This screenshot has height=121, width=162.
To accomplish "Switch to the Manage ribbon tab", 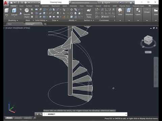I will [x=89, y=6].
